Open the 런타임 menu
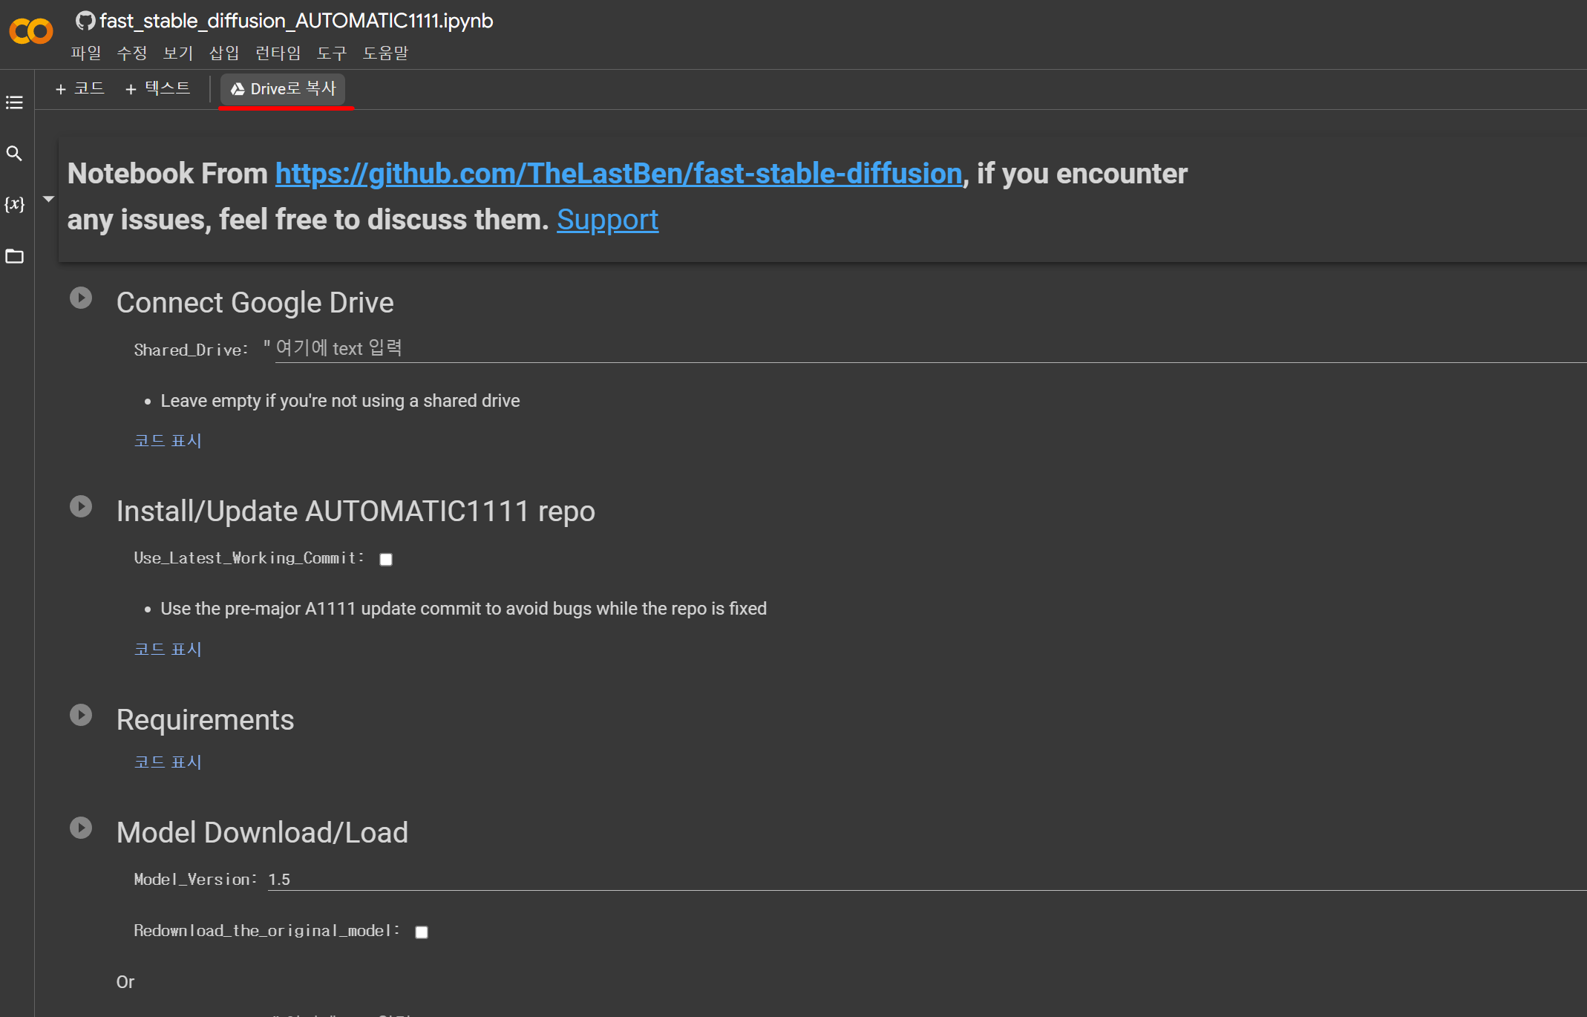Screen dimensions: 1587x1017 point(278,53)
